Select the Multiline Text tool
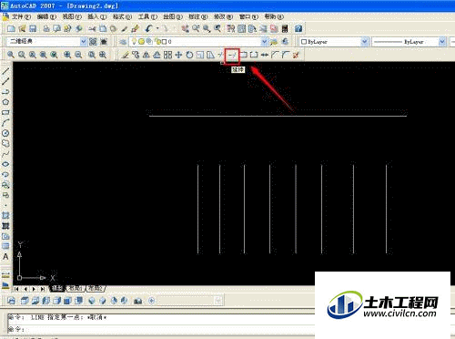Screen dimensions: 455x339 (x=5, y=257)
